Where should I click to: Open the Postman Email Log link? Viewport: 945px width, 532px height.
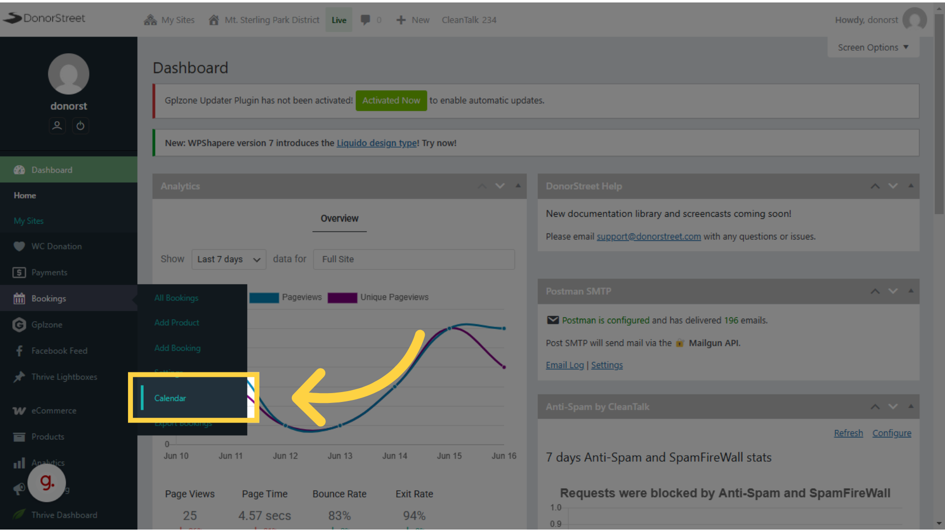[x=565, y=366]
